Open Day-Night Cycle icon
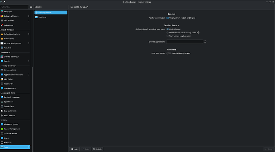The width and height of the screenshot is (275, 152). (2, 111)
